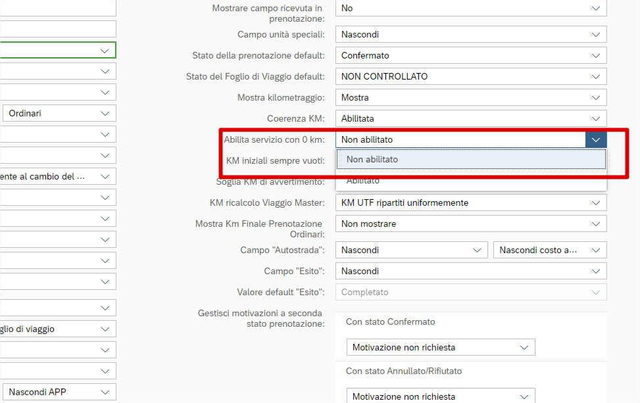This screenshot has width=640, height=403.
Task: Collapse the 'Abilita servizio con 0 km' dropdown arrow
Action: tap(596, 139)
